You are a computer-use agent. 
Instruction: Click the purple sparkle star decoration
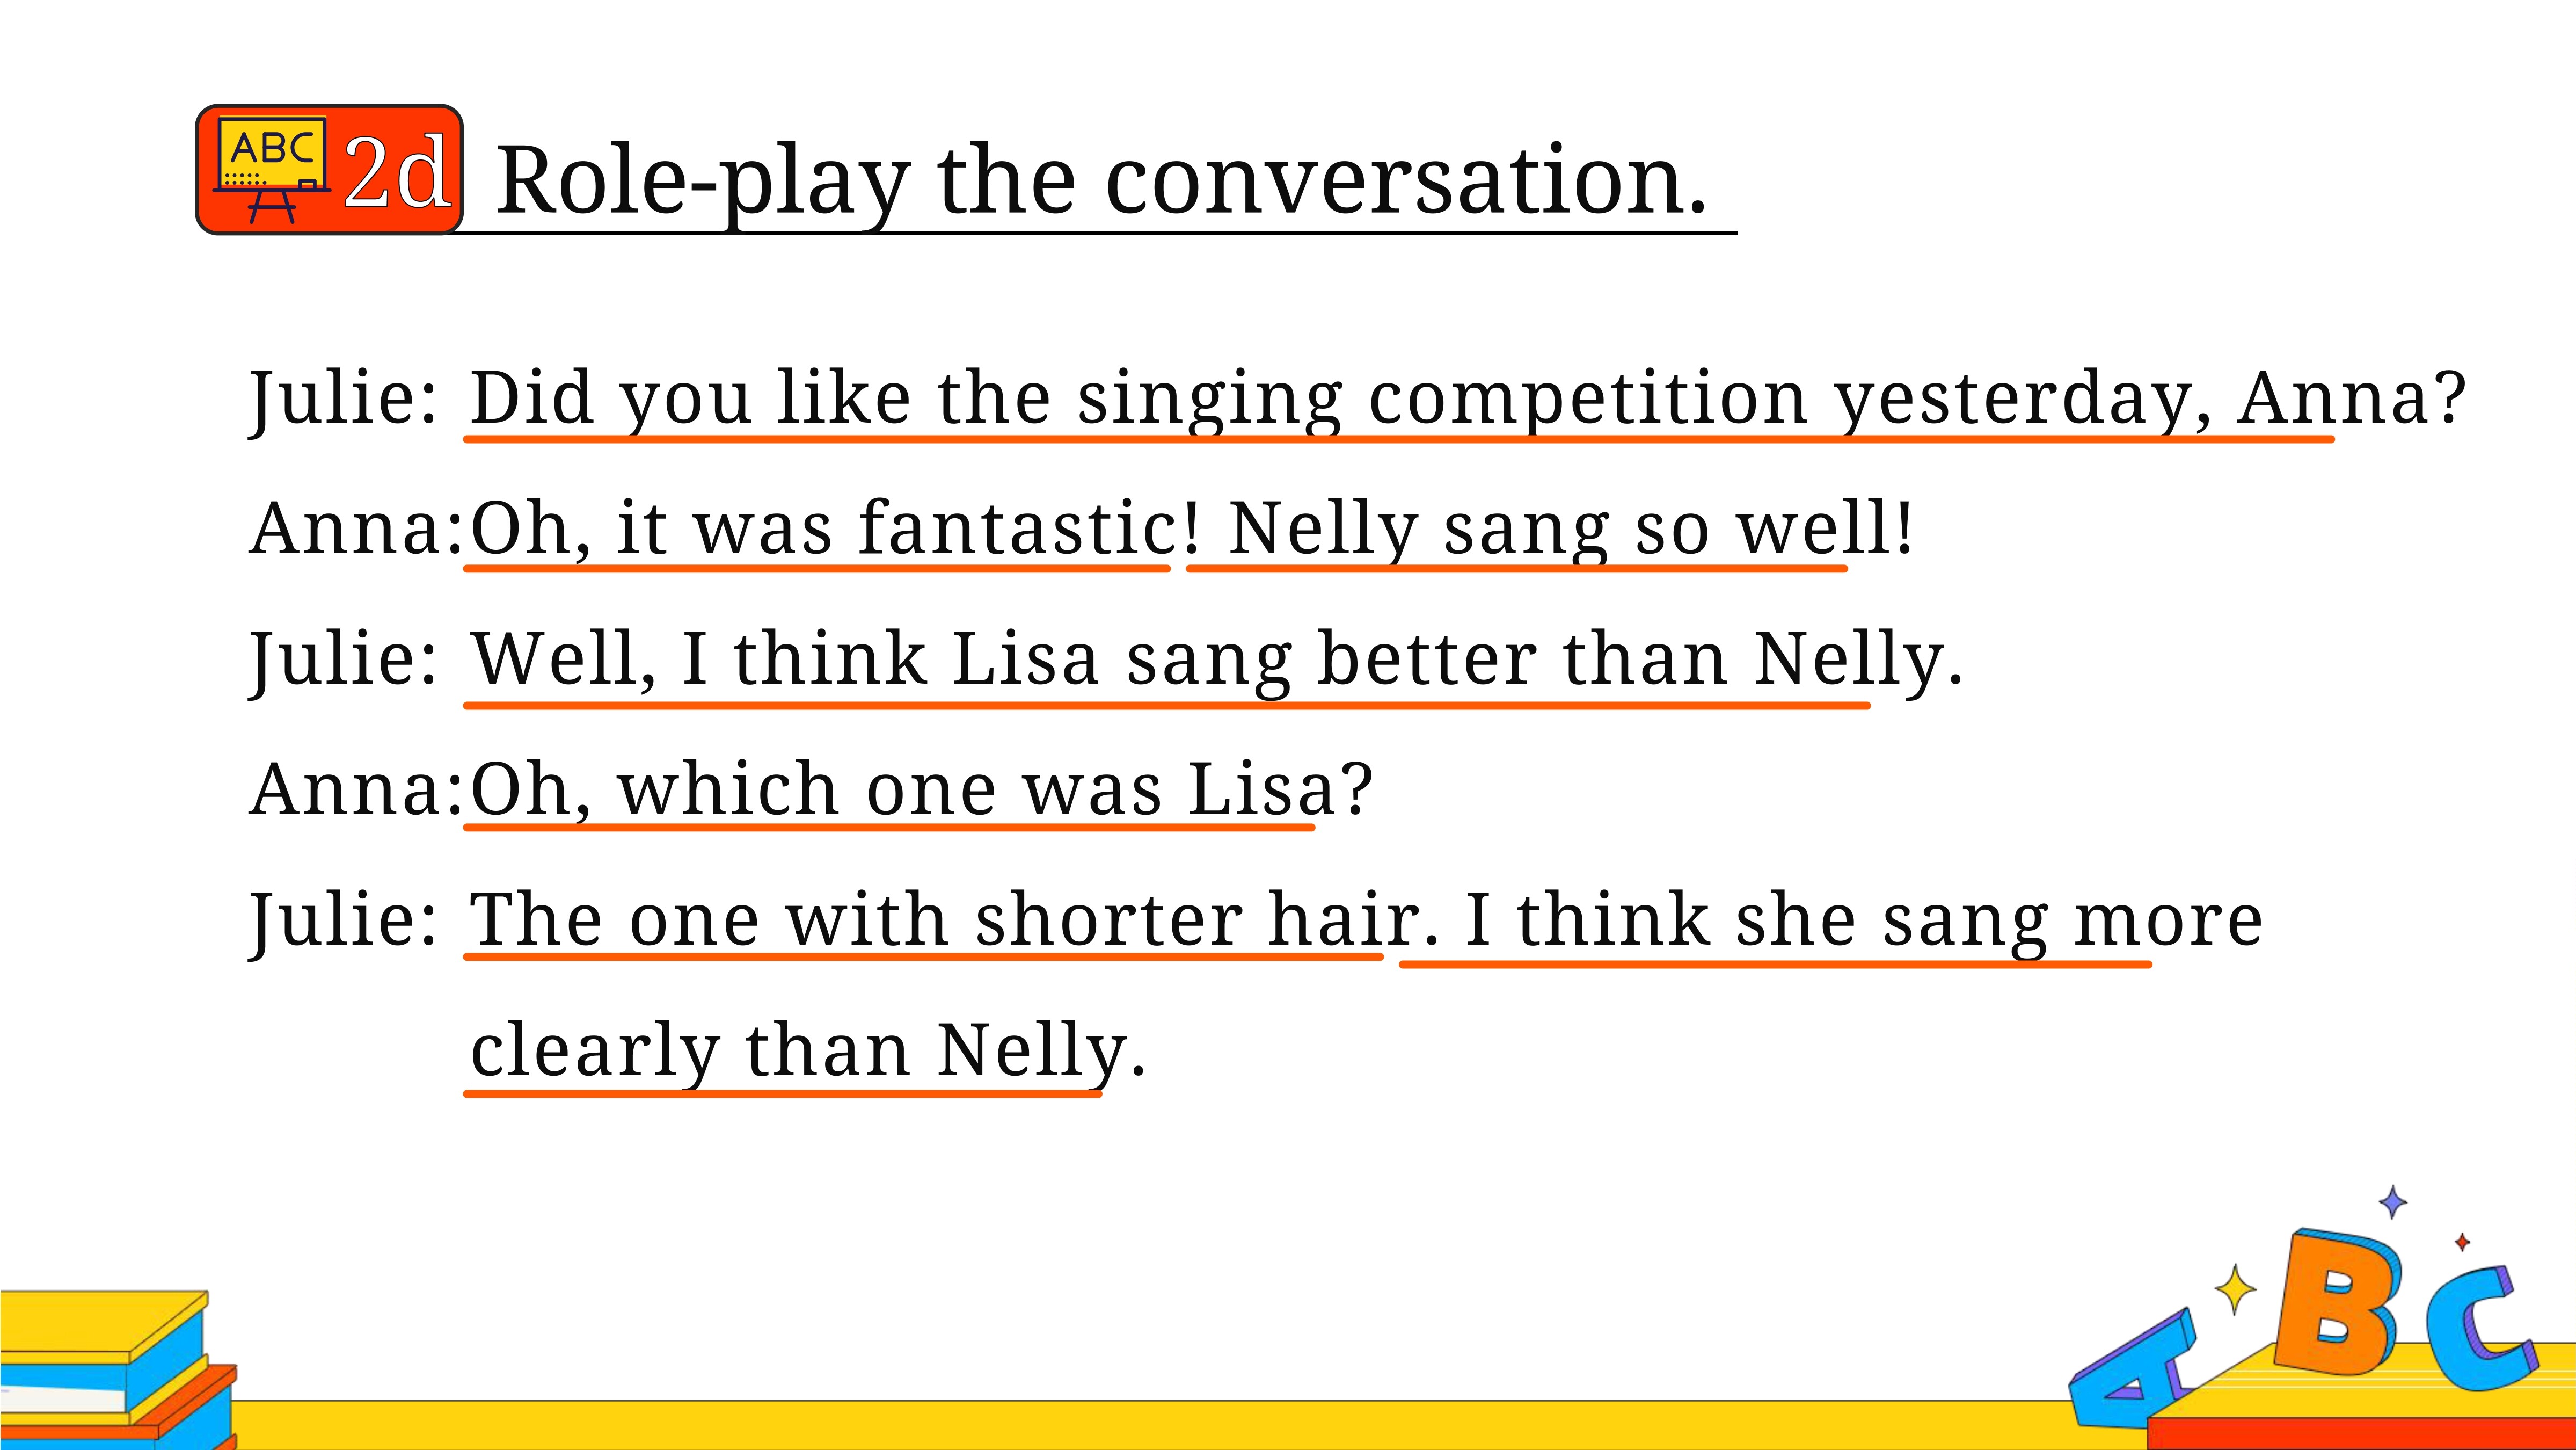[2392, 1202]
